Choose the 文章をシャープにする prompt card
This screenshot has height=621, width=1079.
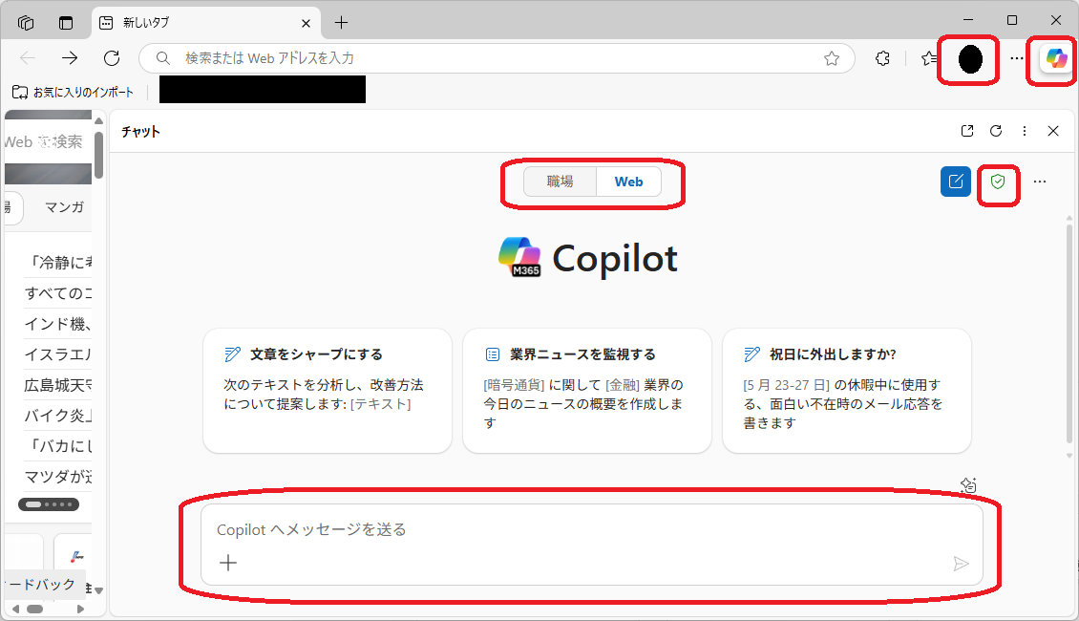click(x=328, y=391)
